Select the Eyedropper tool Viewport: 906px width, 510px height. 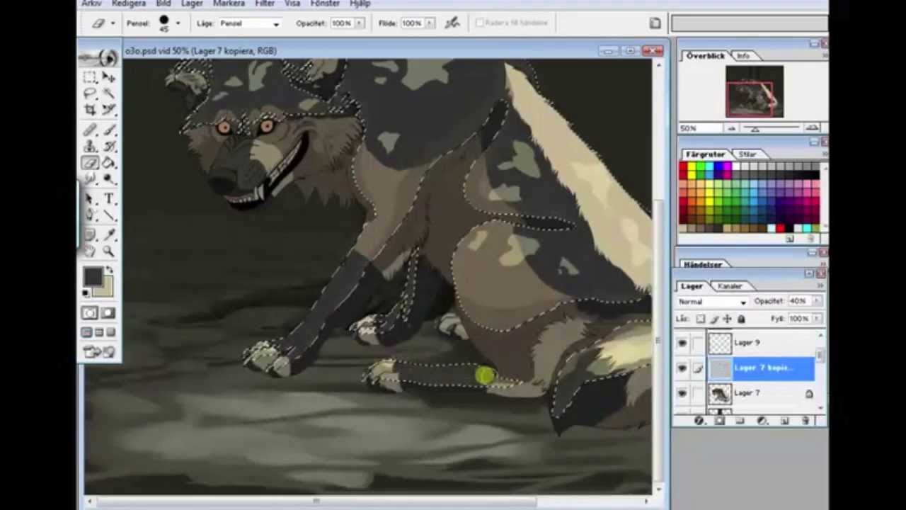point(109,234)
